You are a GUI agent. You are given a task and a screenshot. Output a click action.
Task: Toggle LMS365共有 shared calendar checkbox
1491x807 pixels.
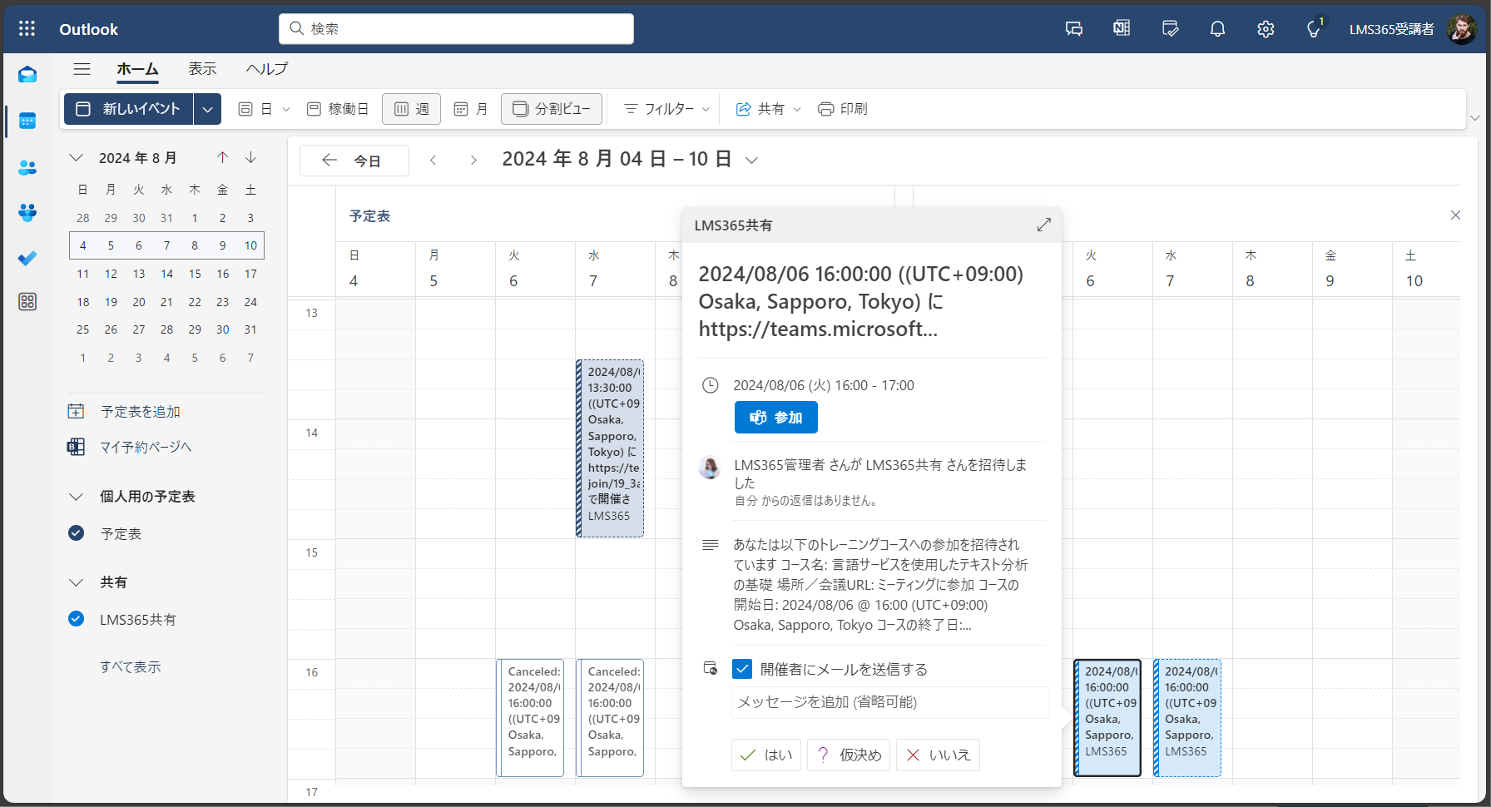[x=76, y=619]
